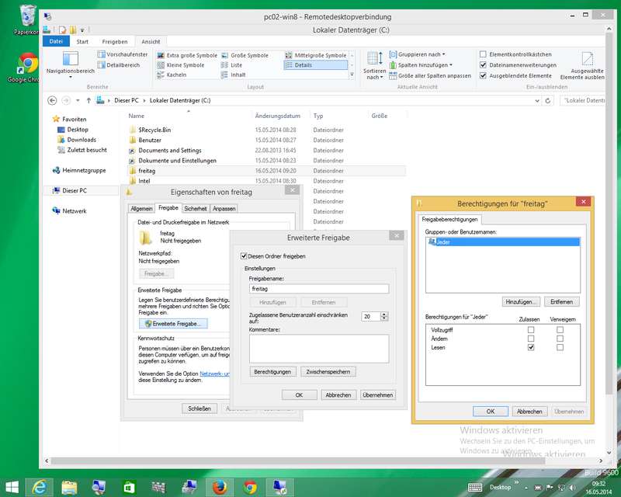Open the Spalten hinzufügen dropdown
Viewport: 621px width, 497px height.
422,65
